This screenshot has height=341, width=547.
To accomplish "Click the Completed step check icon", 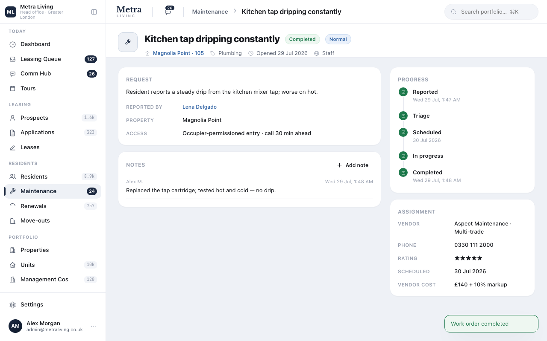I will point(403,173).
